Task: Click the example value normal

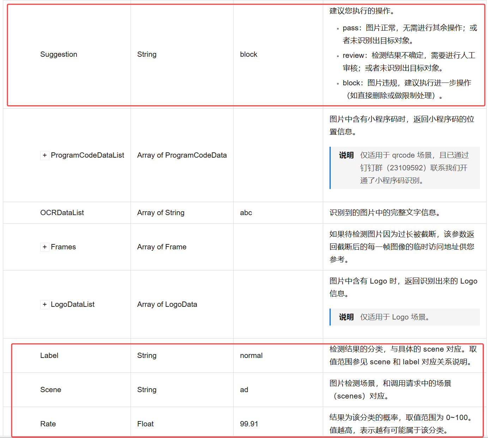Action: (x=251, y=355)
